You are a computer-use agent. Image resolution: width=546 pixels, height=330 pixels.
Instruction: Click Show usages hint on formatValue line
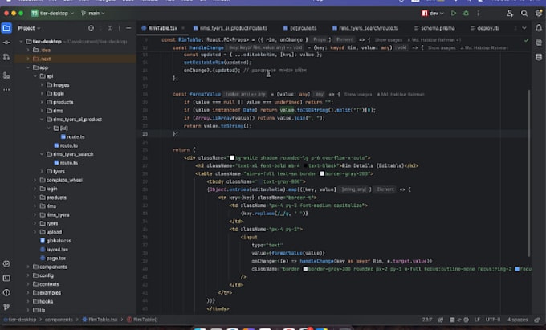358,94
